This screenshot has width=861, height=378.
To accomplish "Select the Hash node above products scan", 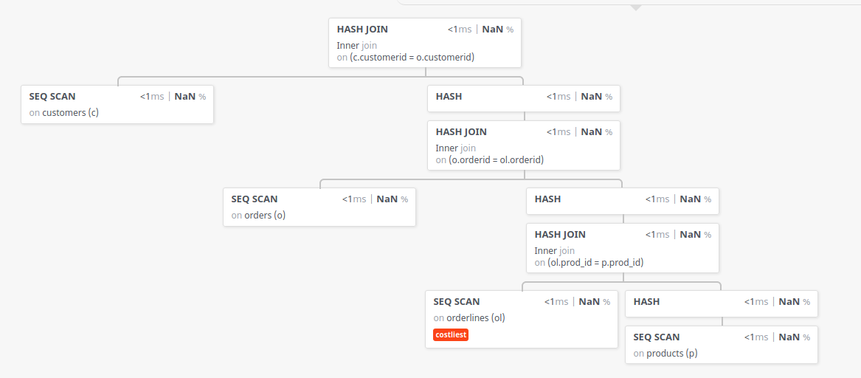I will point(647,302).
